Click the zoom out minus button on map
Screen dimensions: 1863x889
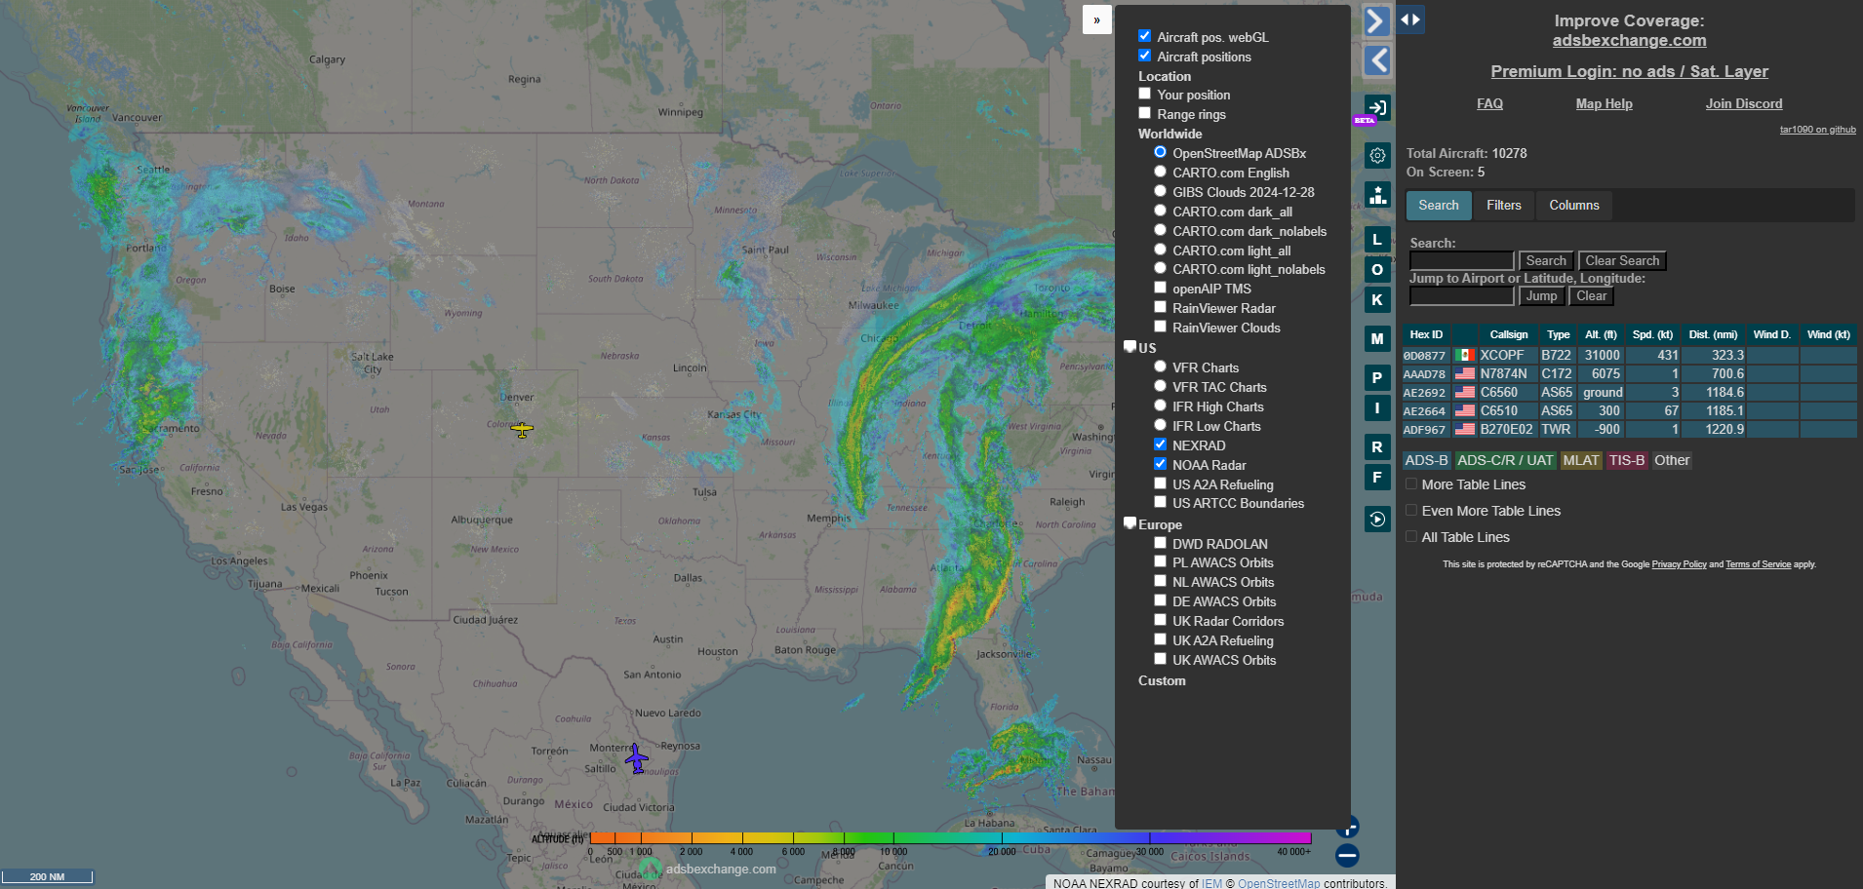pyautogui.click(x=1347, y=855)
